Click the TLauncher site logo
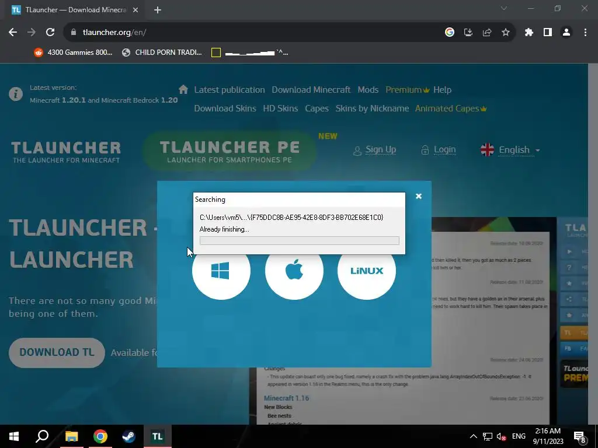The image size is (598, 448). [x=66, y=152]
